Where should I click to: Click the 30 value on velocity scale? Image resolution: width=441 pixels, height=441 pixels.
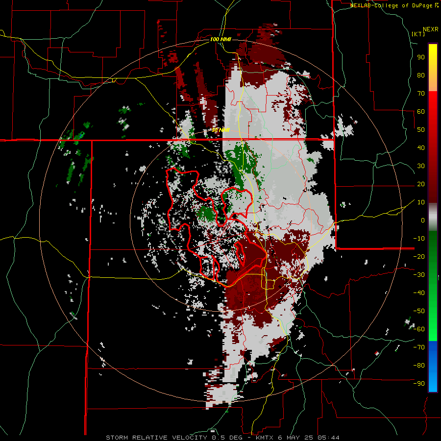coord(421,166)
